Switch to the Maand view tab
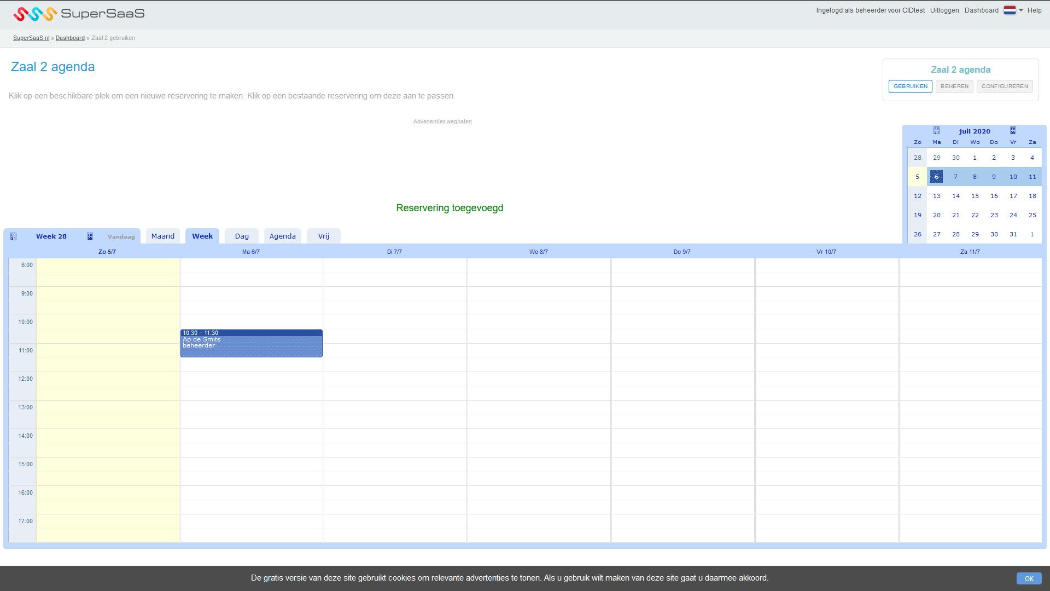The image size is (1050, 591). (x=162, y=236)
